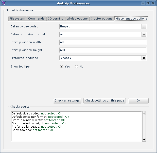Click the 'Default container format' result line
157x153 pixels.
coord(40,117)
